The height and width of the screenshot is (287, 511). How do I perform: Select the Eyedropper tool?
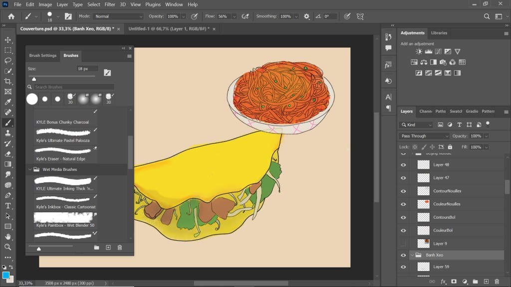8,102
